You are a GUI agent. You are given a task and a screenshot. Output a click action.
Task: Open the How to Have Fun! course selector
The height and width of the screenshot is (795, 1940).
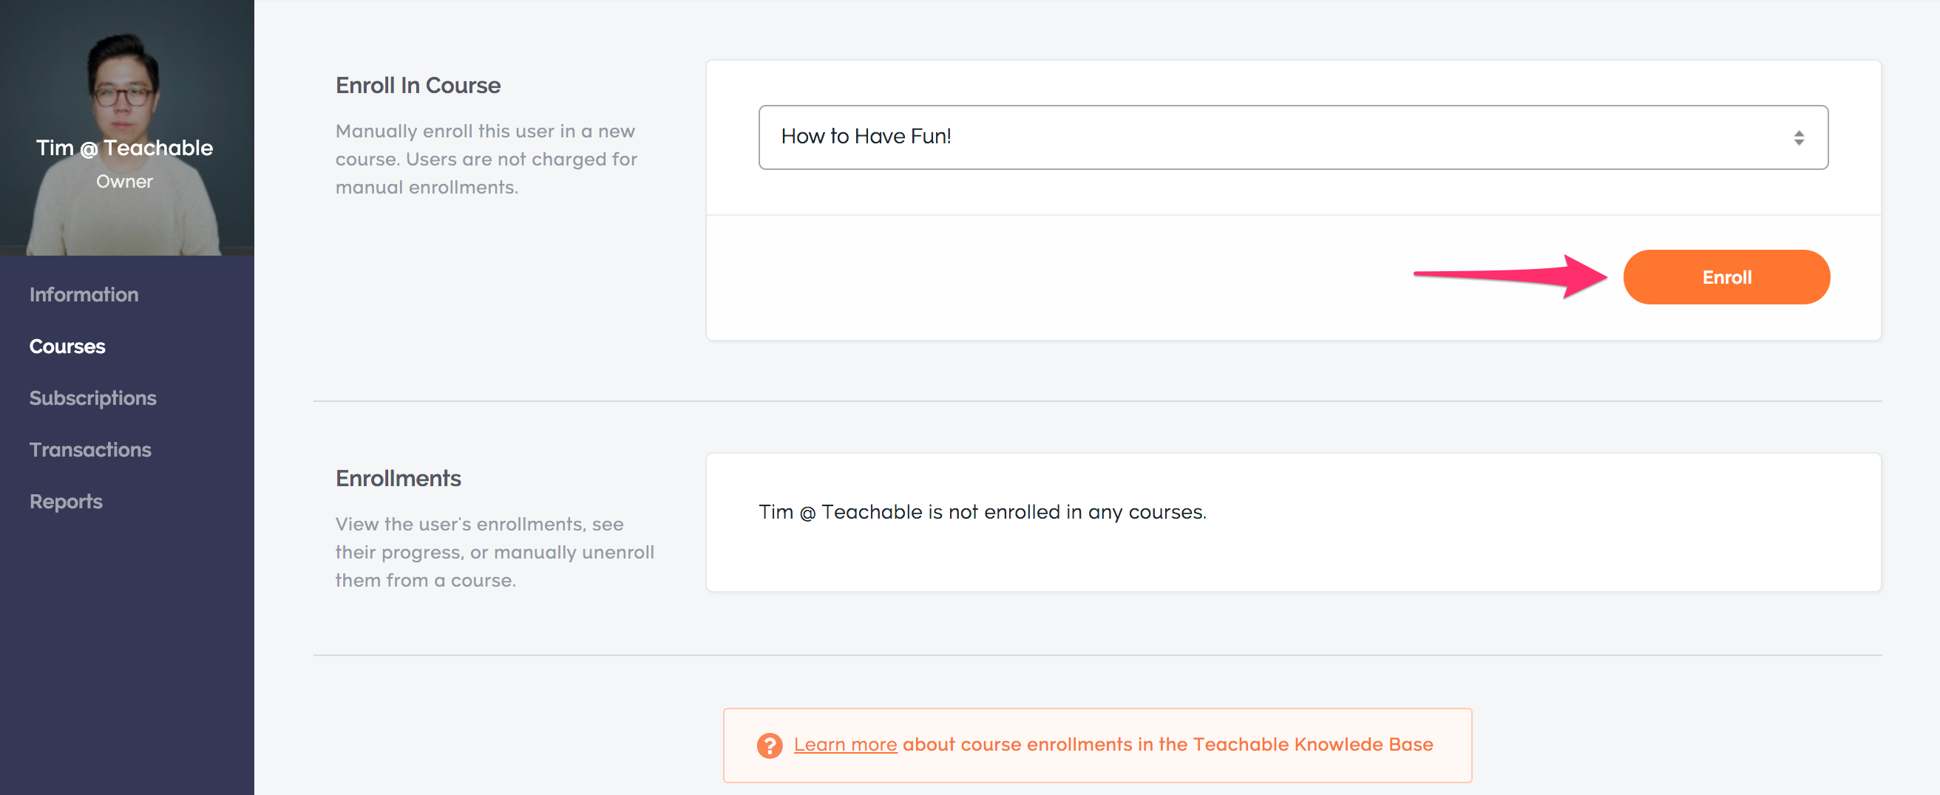click(x=1292, y=137)
